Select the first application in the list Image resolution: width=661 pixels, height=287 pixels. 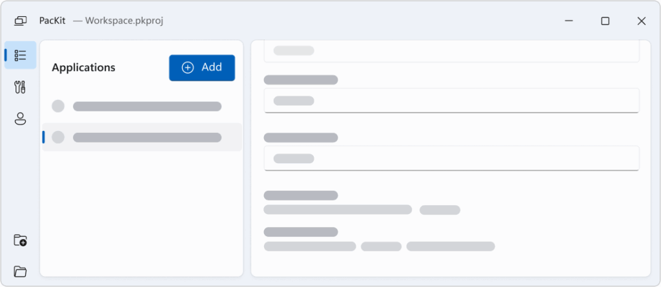(147, 106)
